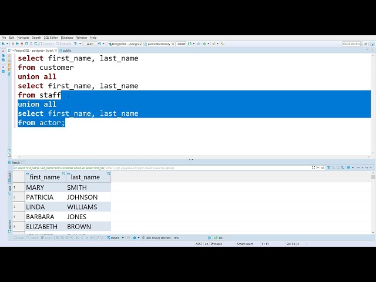Click the open perspective icon near Quick Access

tap(365, 43)
